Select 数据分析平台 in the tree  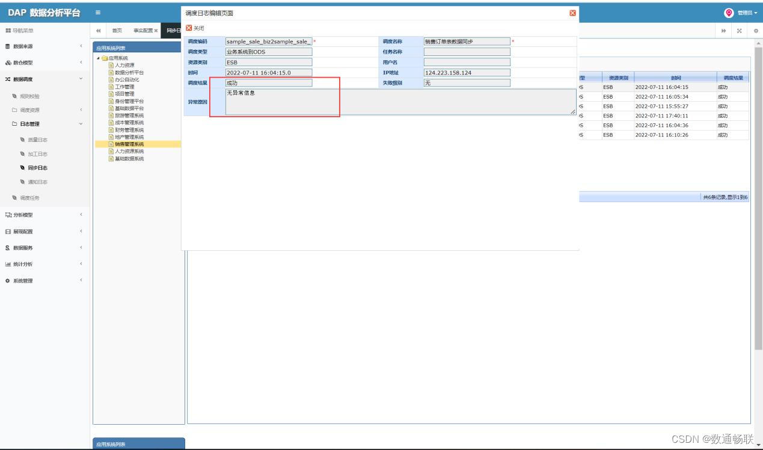[x=129, y=72]
